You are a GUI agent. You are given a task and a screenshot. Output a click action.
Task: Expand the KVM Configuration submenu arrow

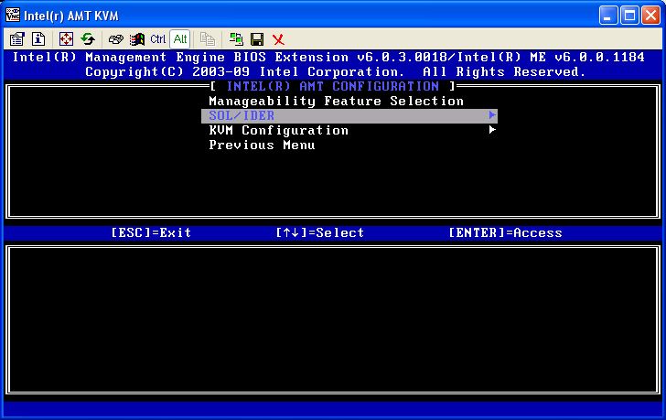[492, 130]
